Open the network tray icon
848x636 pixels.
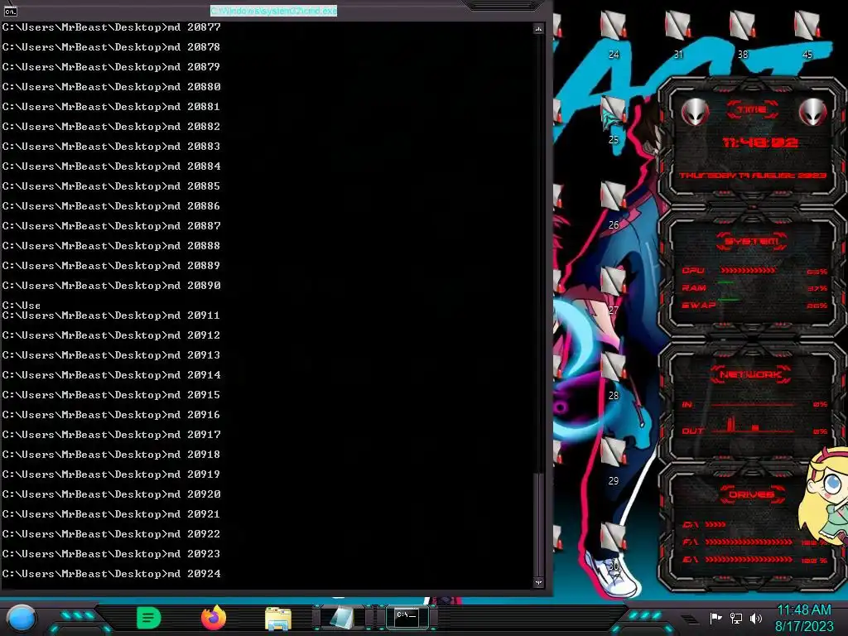(736, 618)
